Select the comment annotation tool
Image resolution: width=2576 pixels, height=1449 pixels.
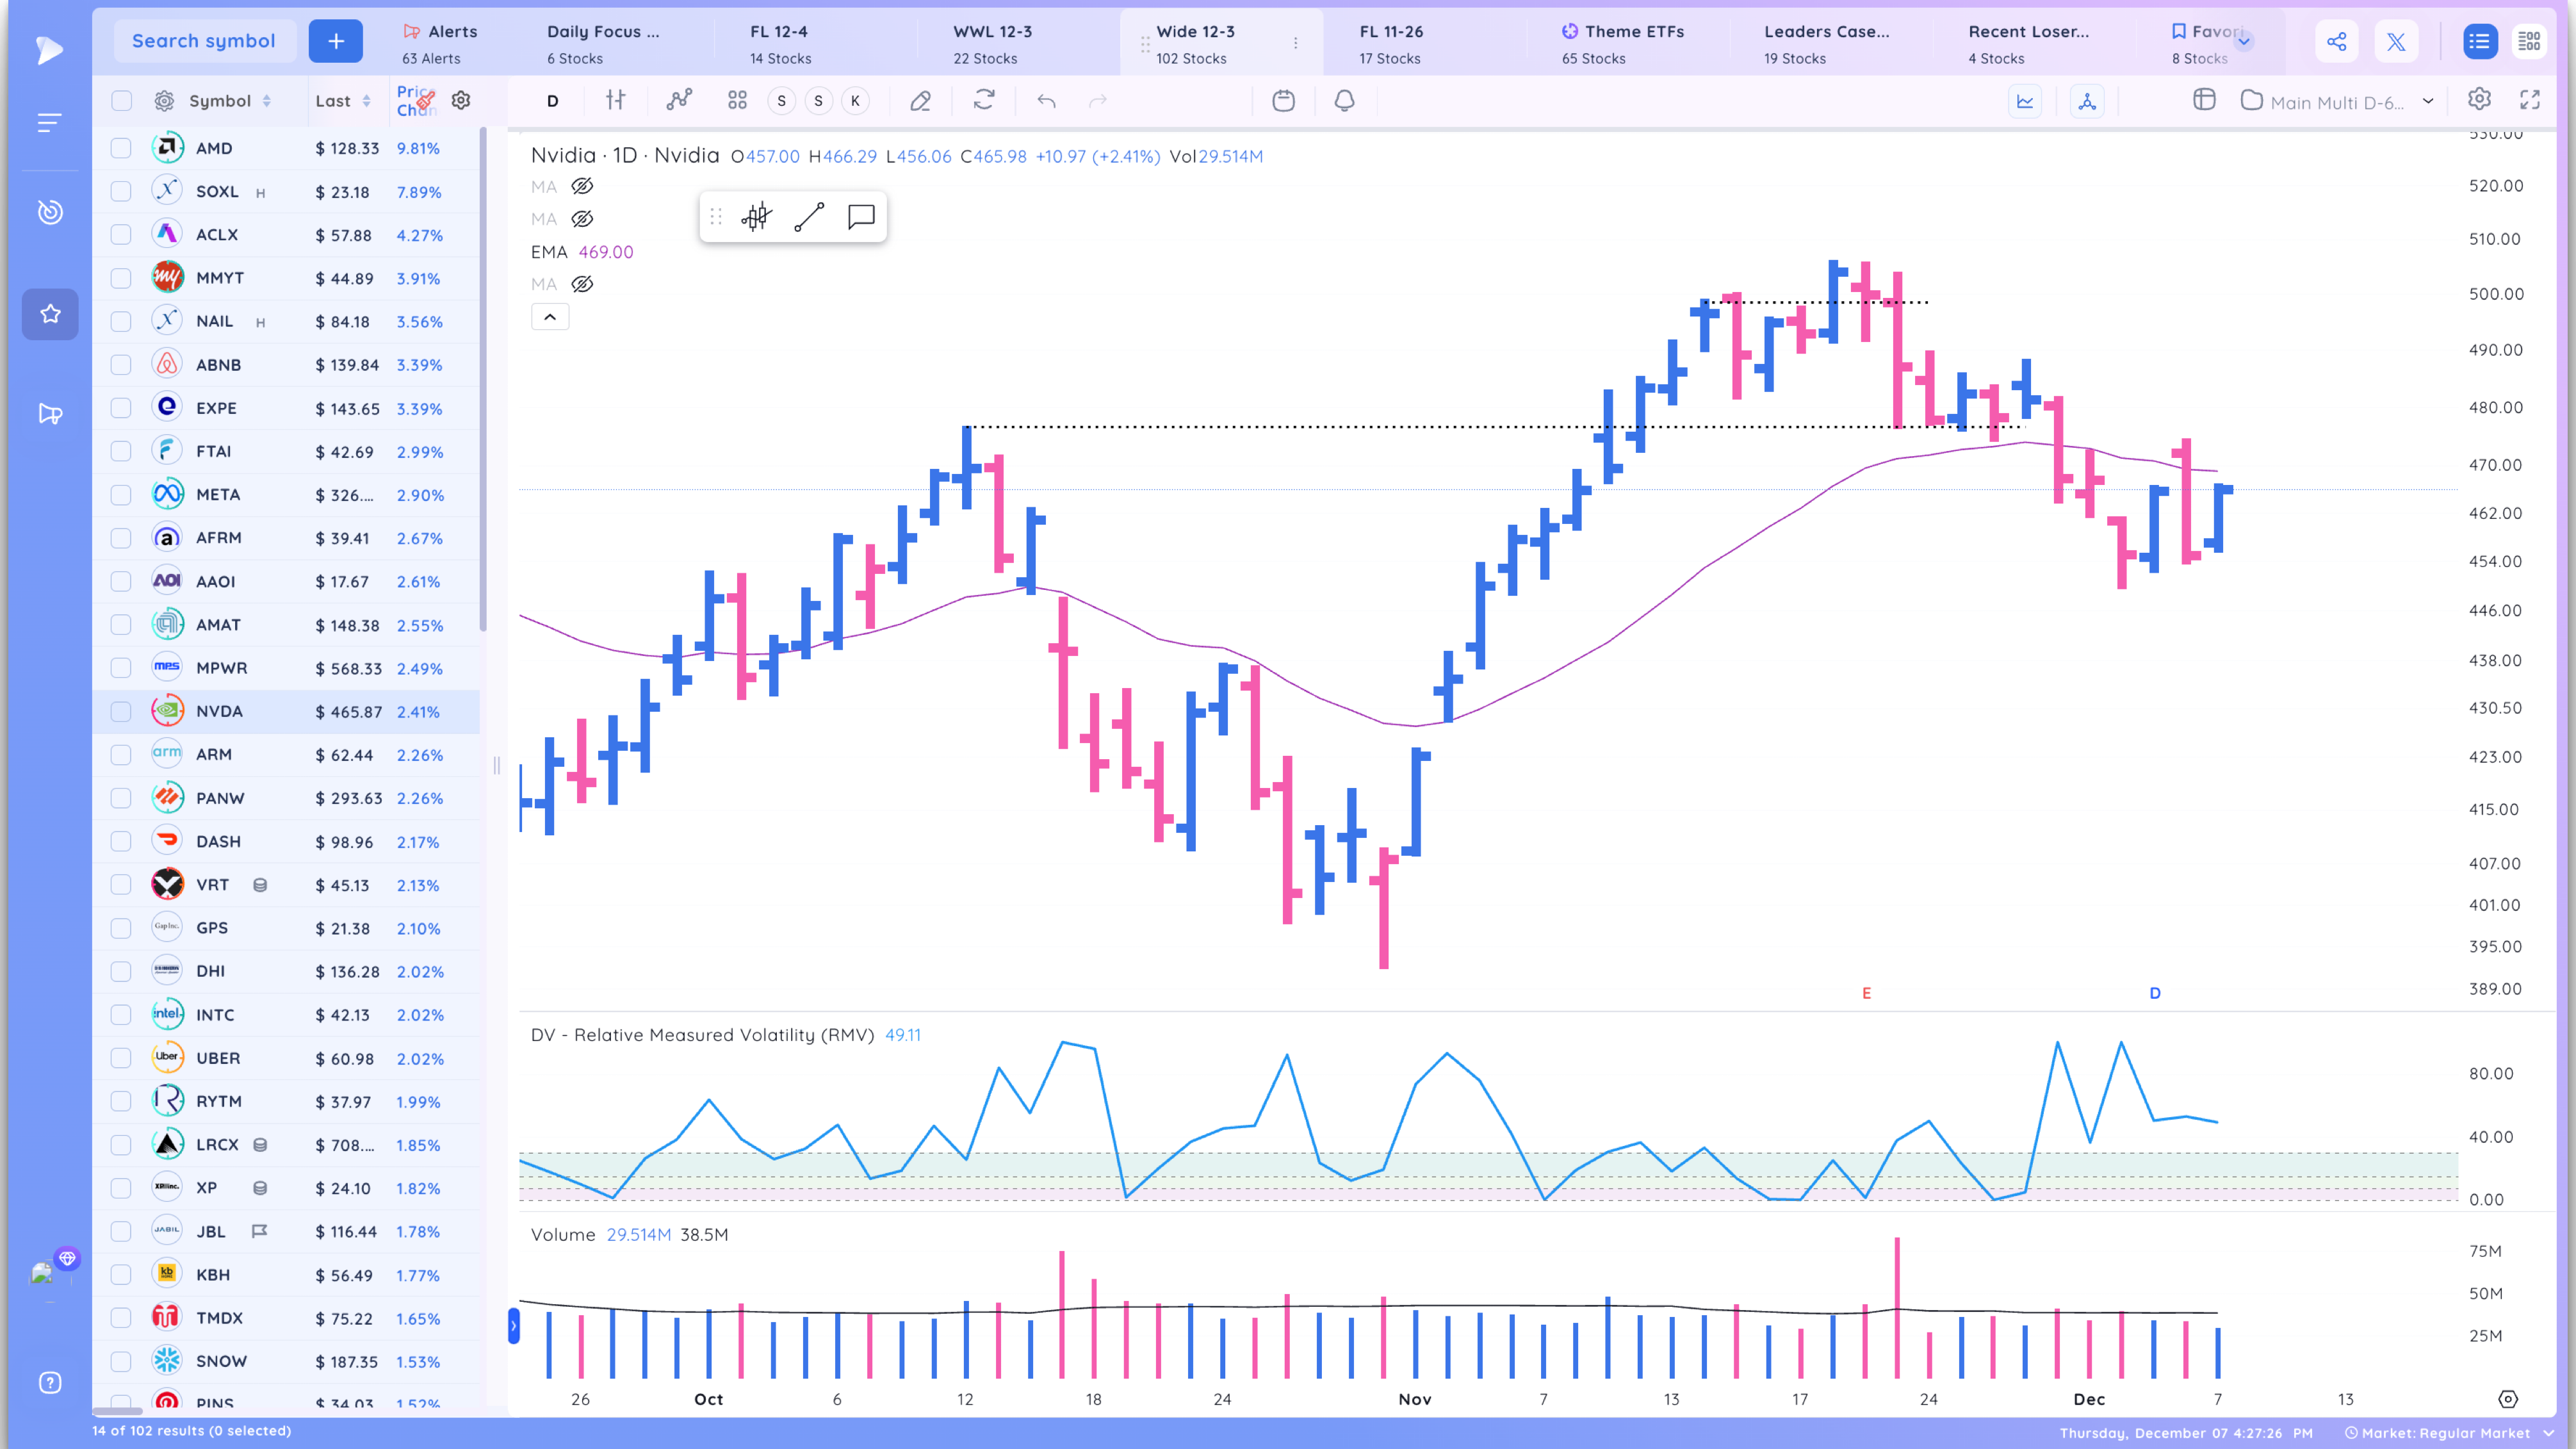(861, 217)
